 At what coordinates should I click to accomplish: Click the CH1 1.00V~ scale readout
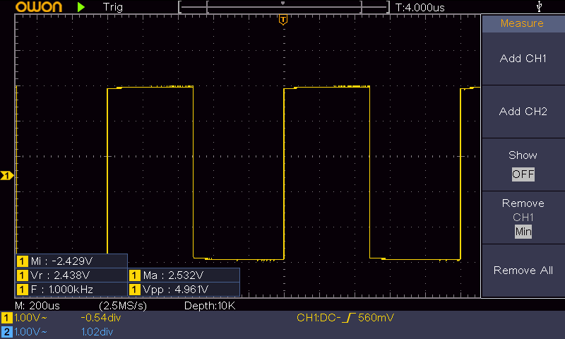coord(30,318)
